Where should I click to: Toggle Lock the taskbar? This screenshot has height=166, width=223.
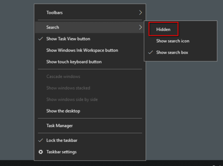coord(90,140)
